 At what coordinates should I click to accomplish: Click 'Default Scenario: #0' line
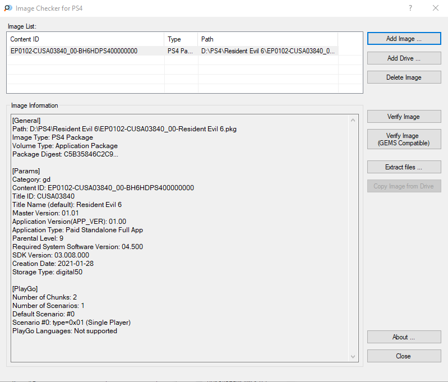coord(43,314)
